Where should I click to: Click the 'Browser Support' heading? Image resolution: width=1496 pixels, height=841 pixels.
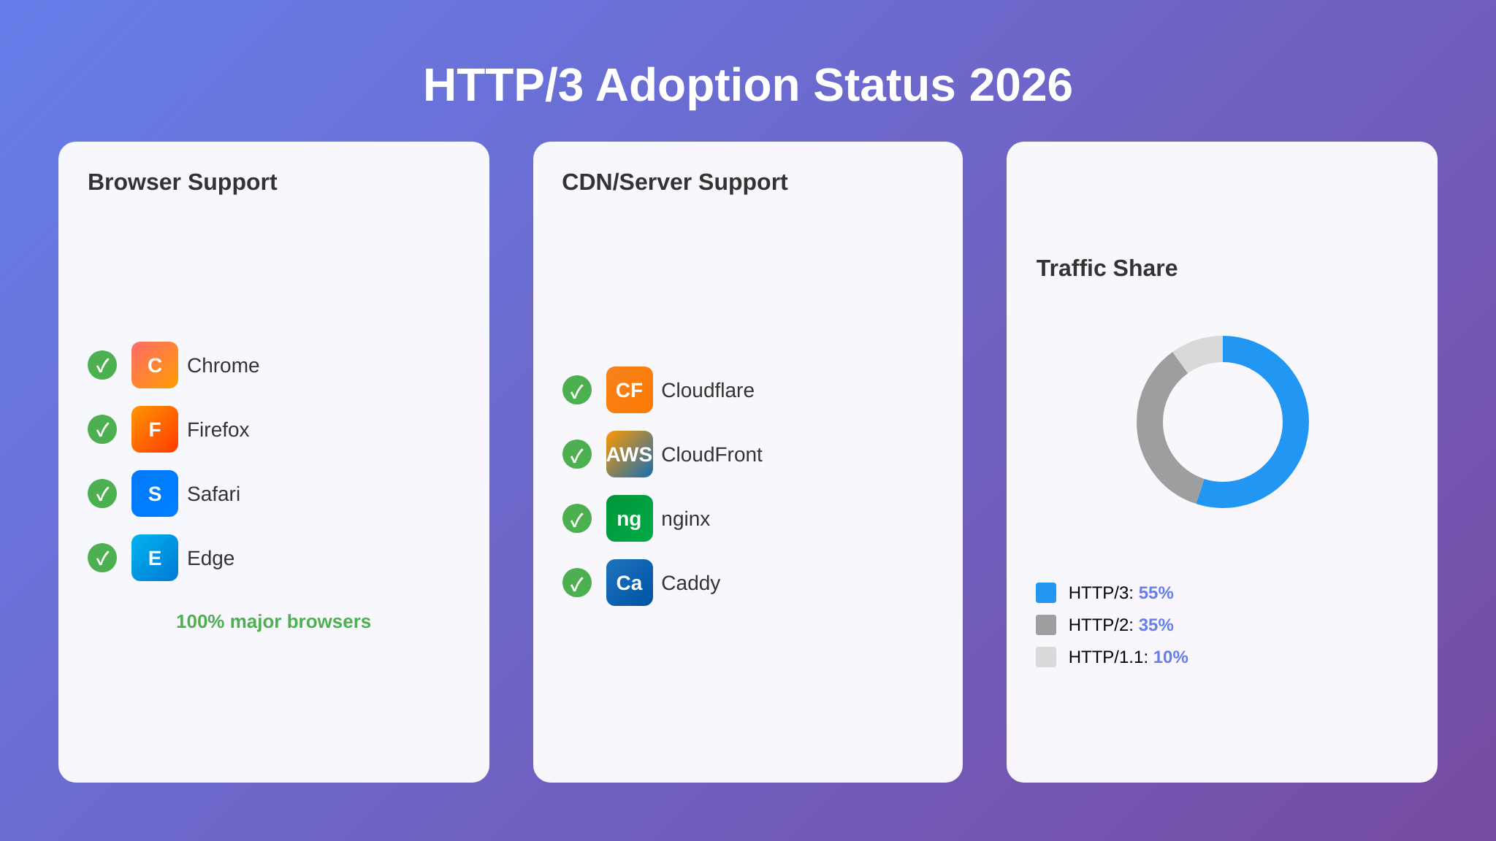pos(183,182)
